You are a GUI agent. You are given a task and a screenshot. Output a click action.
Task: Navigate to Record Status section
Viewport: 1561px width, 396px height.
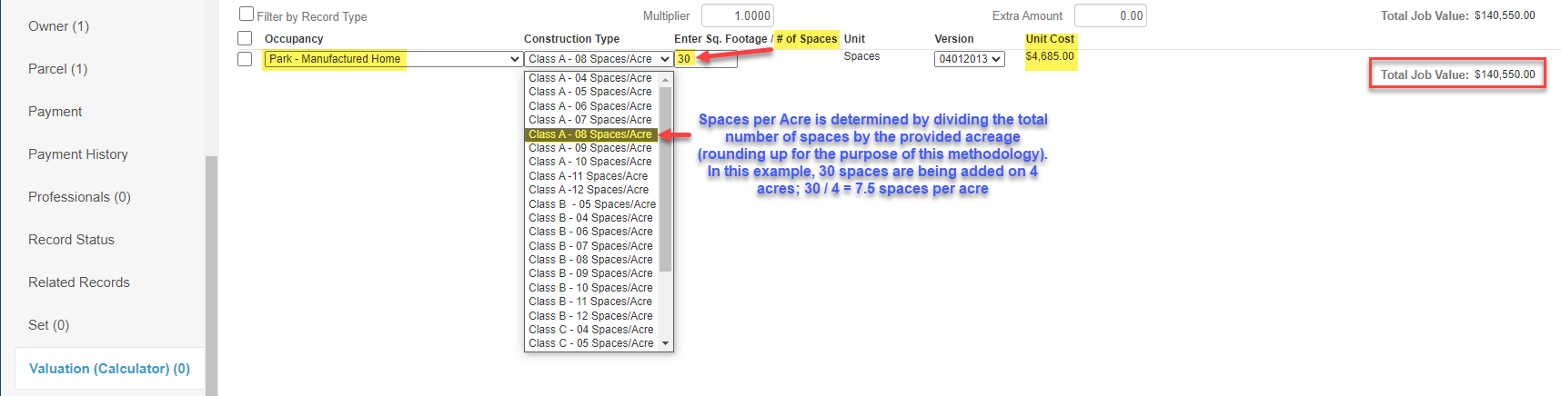(x=71, y=240)
